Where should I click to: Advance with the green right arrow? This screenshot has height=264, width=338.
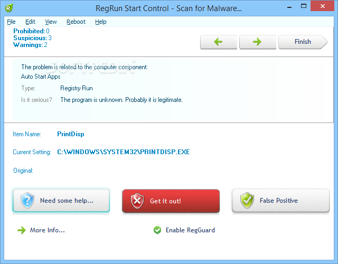pyautogui.click(x=257, y=42)
